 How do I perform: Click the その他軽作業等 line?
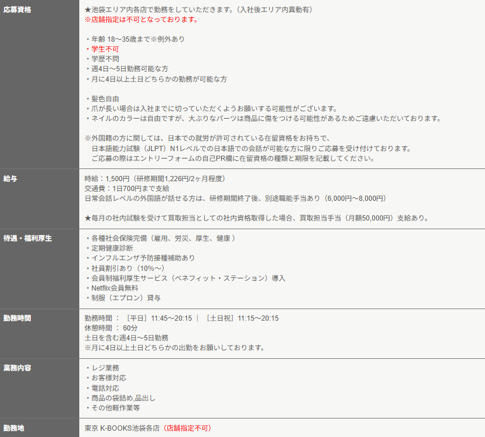tap(113, 408)
